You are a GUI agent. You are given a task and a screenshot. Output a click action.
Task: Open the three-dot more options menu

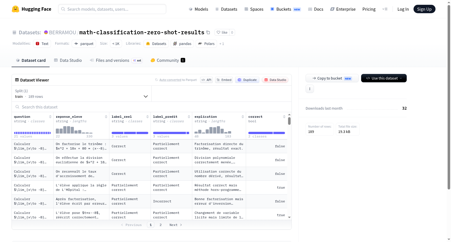310,89
